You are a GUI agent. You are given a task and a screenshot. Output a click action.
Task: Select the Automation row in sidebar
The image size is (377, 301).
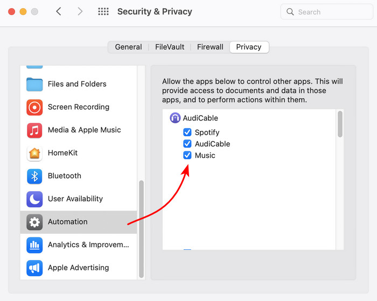(79, 222)
